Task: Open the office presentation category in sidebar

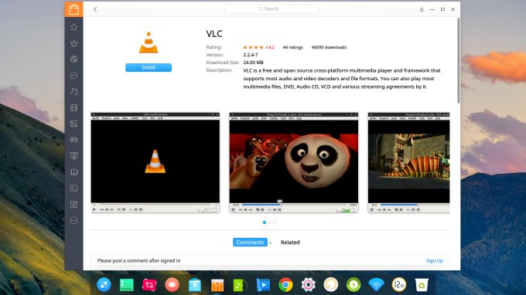Action: [73, 156]
